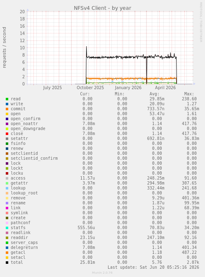This screenshot has height=277, width=205.
Task: Click the Munin 2.0.76 footer text
Action: point(102,272)
